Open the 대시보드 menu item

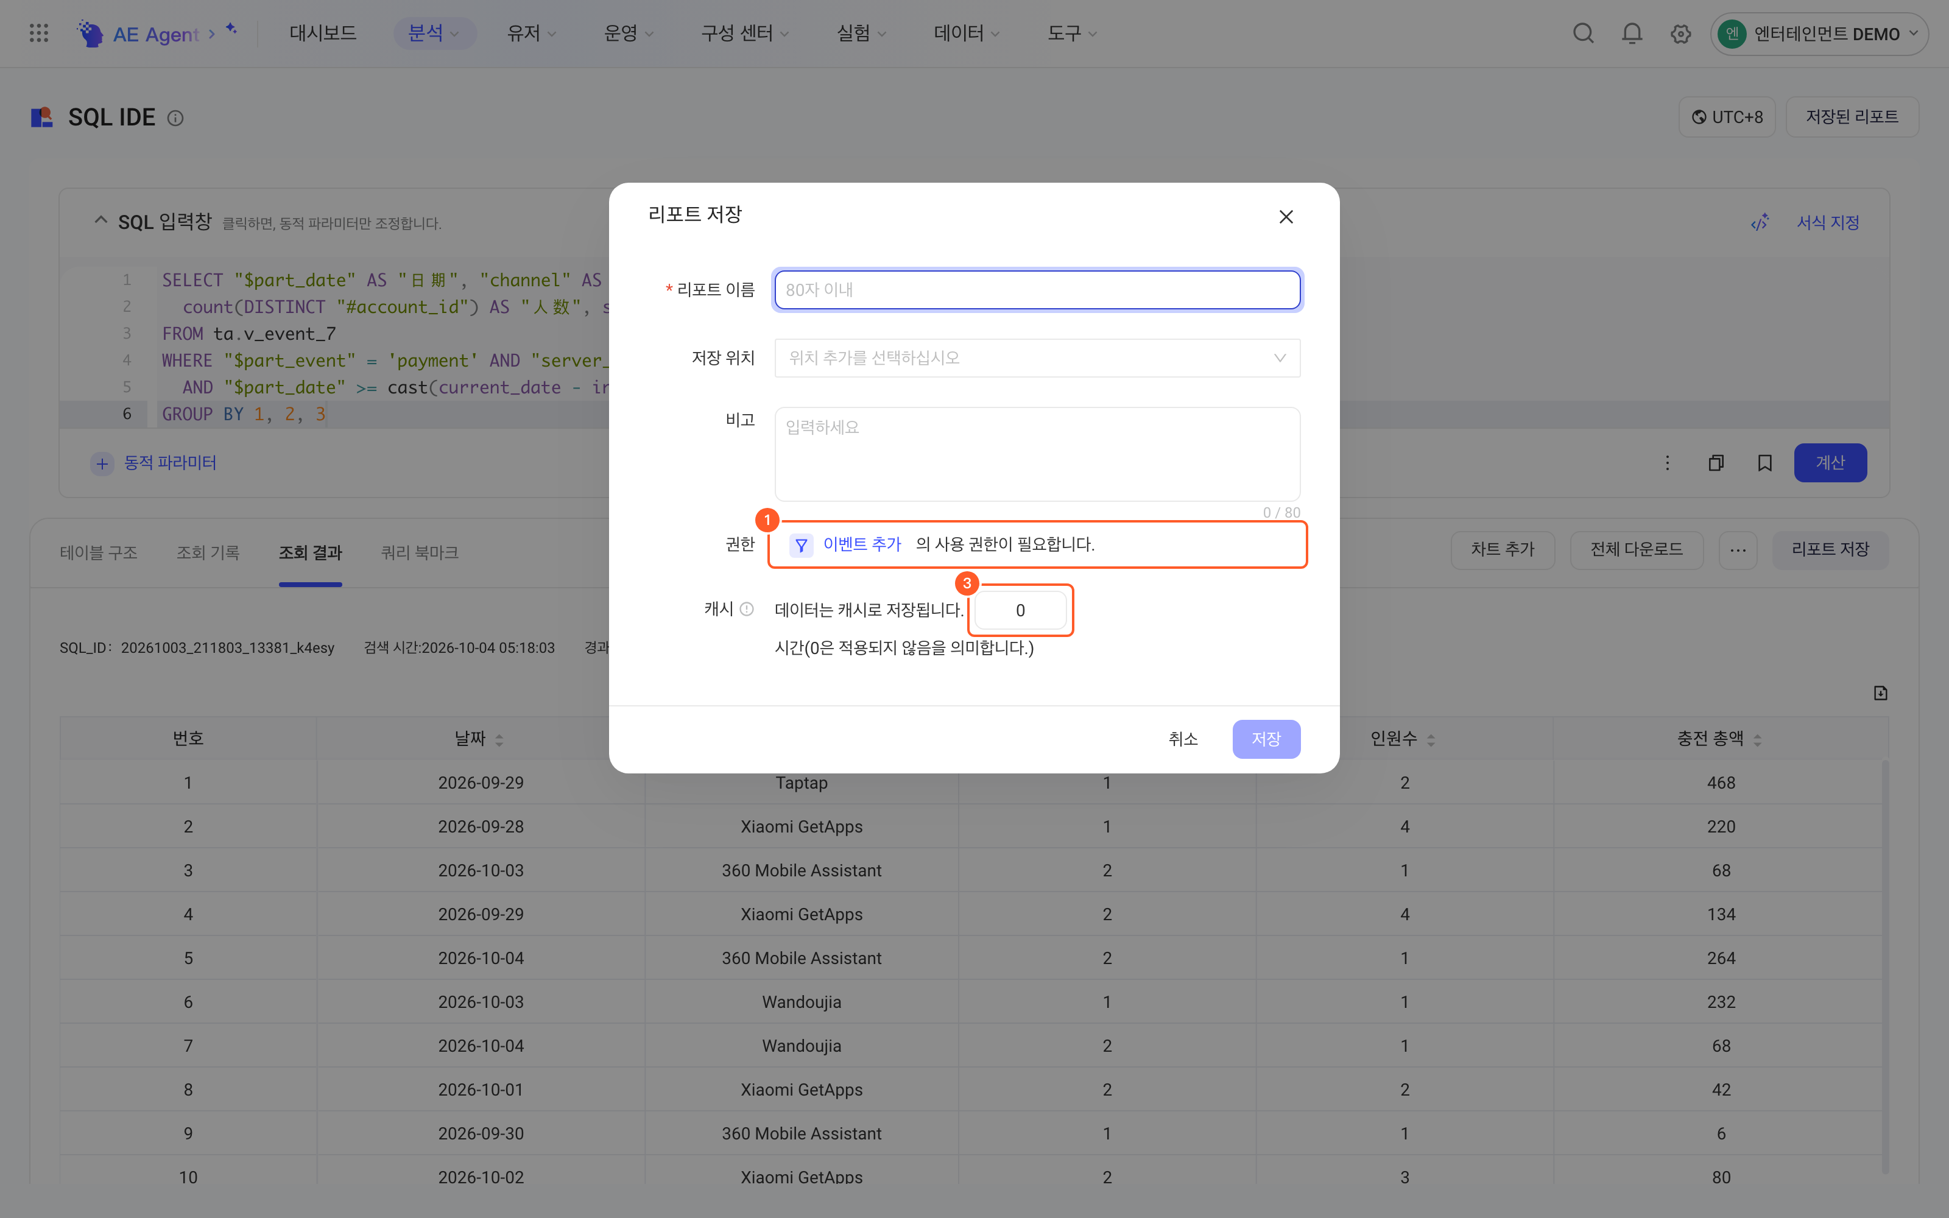pos(323,33)
